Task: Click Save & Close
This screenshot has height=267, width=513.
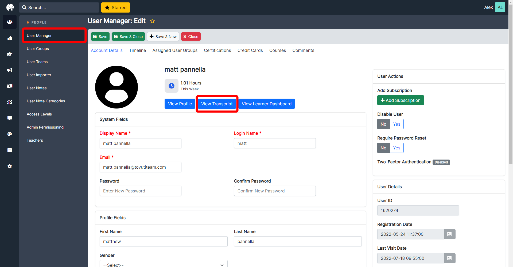Action: 128,37
